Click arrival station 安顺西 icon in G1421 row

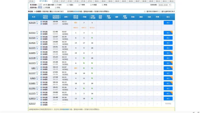pyautogui.click(x=41, y=44)
